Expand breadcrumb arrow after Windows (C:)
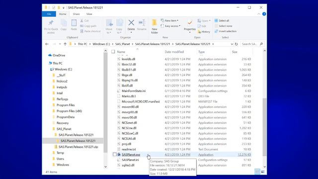Screen dimensions: 318x179 coord(112,44)
